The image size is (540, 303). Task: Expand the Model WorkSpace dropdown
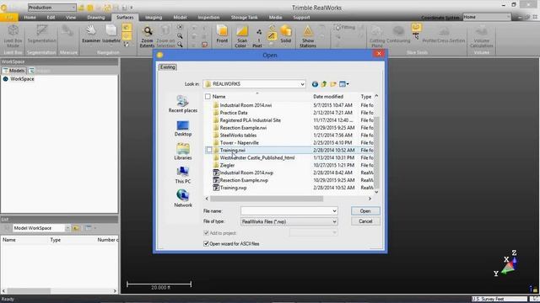coord(67,228)
